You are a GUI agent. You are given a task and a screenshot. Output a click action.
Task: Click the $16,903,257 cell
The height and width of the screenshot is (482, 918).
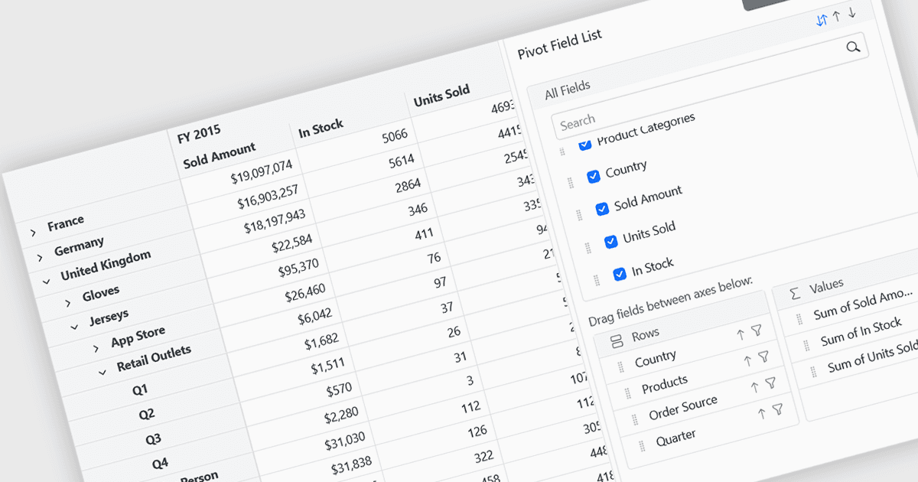click(x=268, y=197)
